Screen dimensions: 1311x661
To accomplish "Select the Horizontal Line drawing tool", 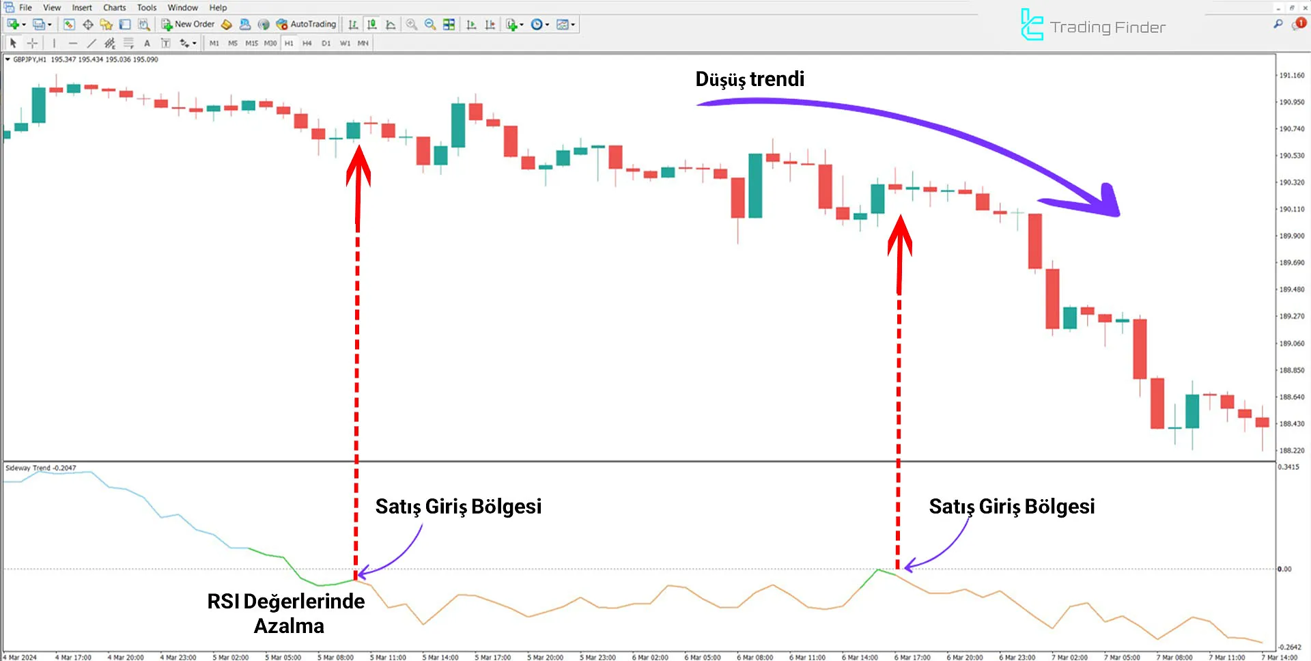I will (x=72, y=42).
